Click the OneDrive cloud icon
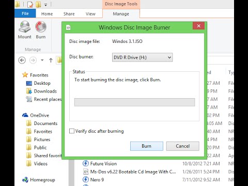 (25, 115)
